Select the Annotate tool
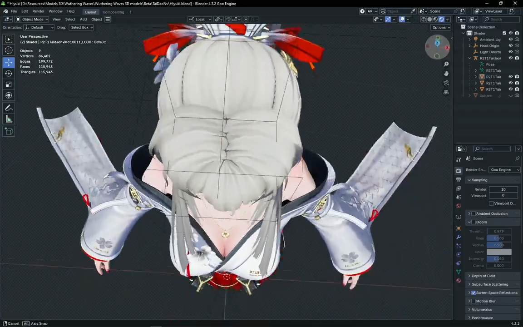The image size is (523, 327). pyautogui.click(x=9, y=108)
